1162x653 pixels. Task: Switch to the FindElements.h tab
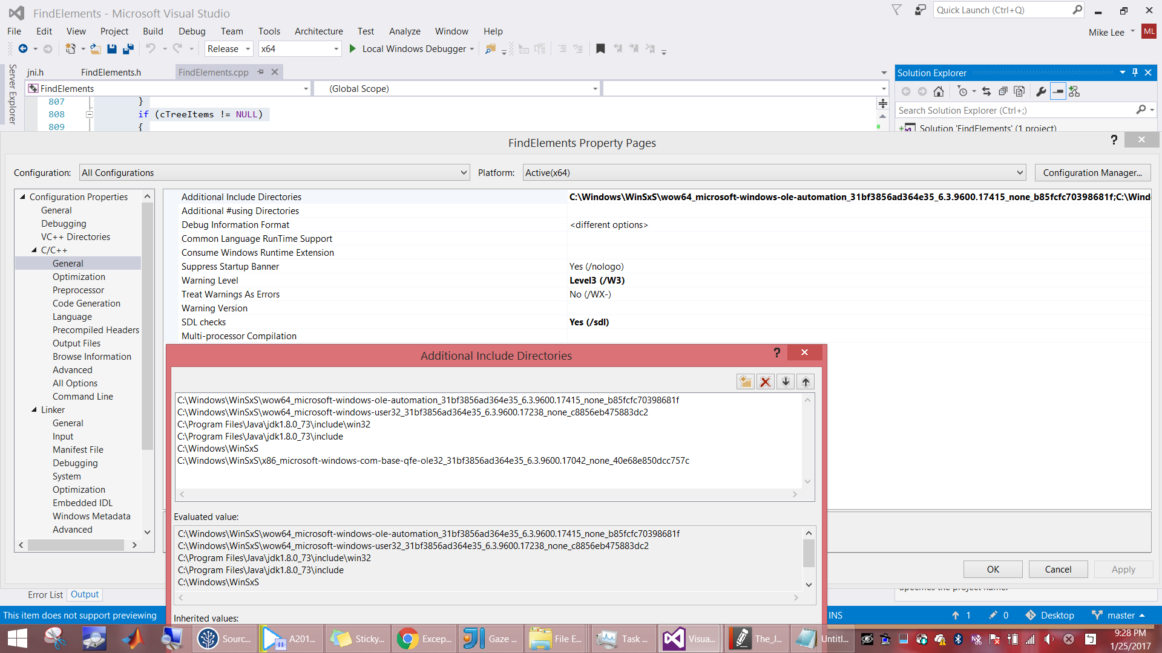111,73
